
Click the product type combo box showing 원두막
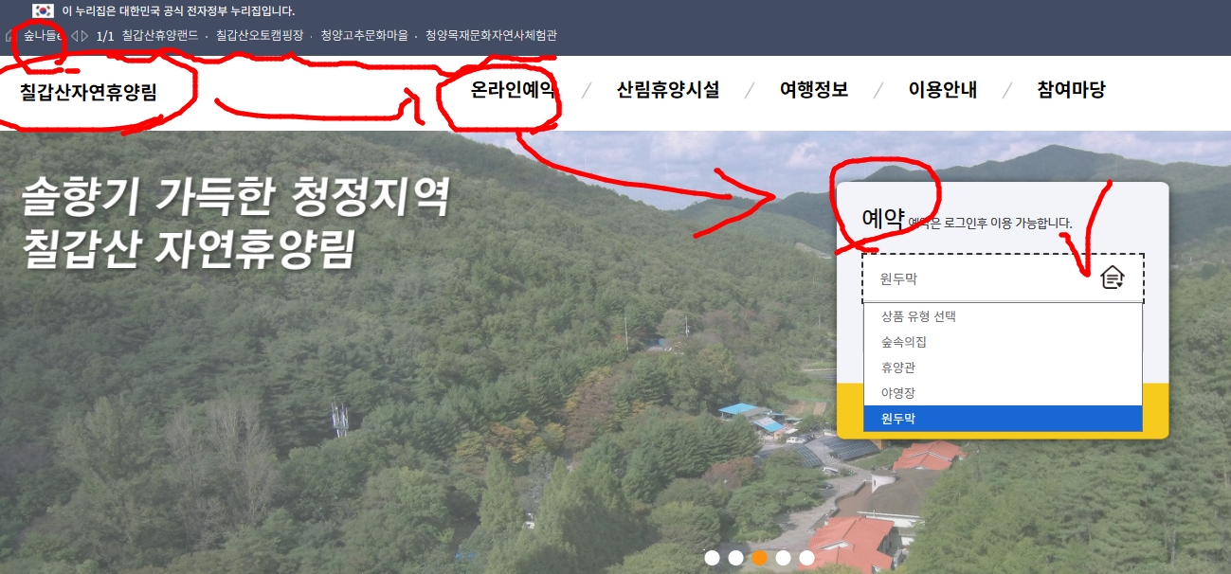coord(1003,278)
